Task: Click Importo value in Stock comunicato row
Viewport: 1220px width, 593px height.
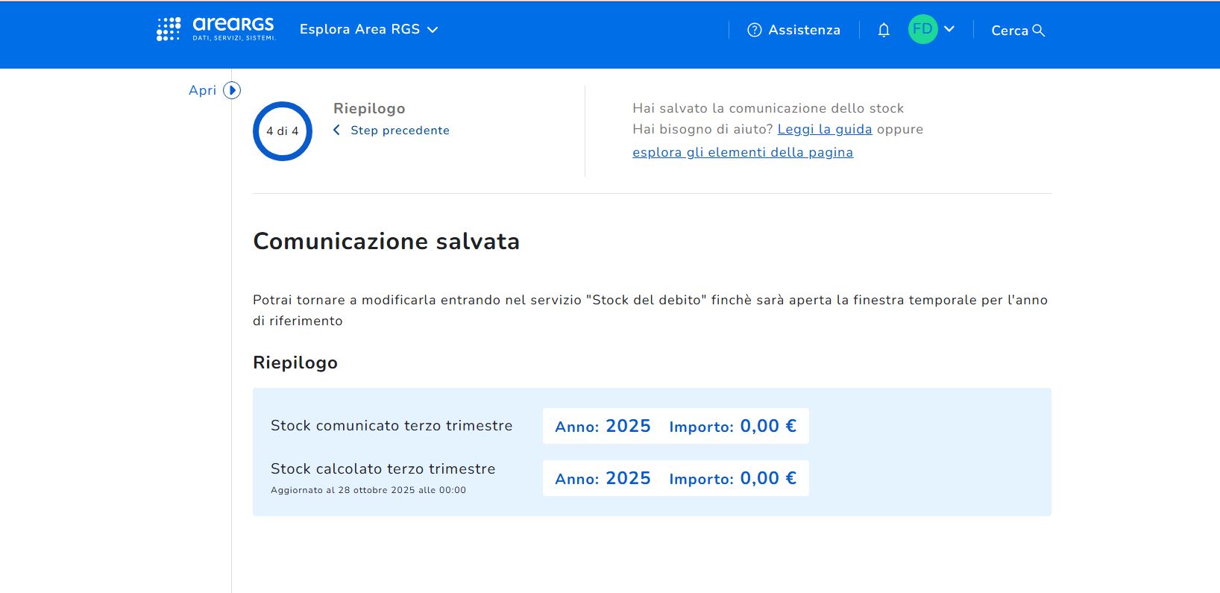Action: 767,426
